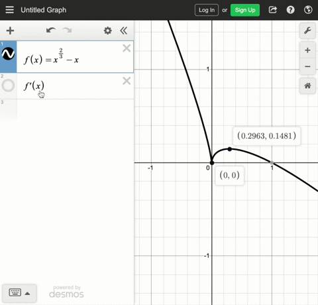The height and width of the screenshot is (305, 318).
Task: Expand keyboard with the up arrow
Action: 27,294
